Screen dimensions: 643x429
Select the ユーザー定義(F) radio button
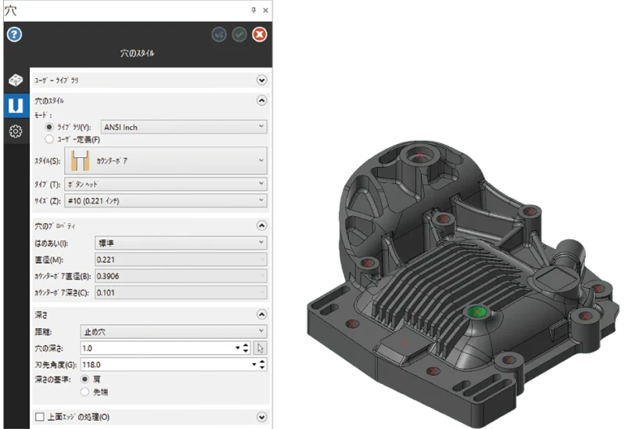click(x=50, y=139)
